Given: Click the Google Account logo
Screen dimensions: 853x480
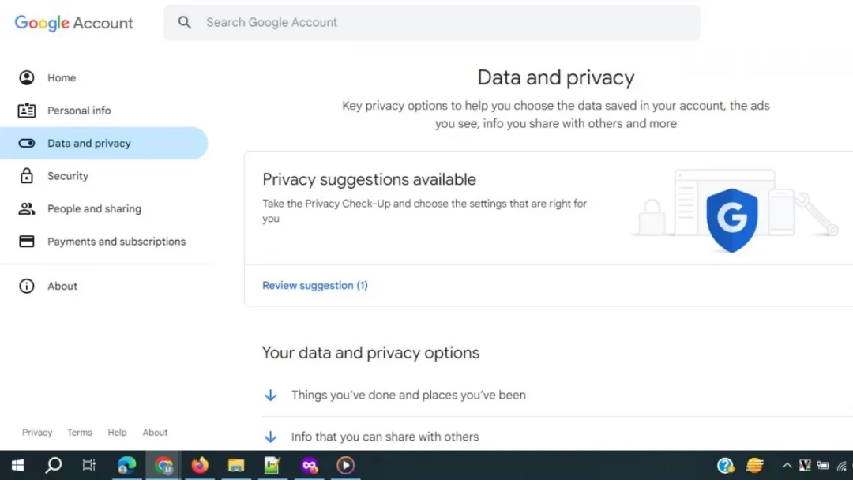Looking at the screenshot, I should point(73,23).
